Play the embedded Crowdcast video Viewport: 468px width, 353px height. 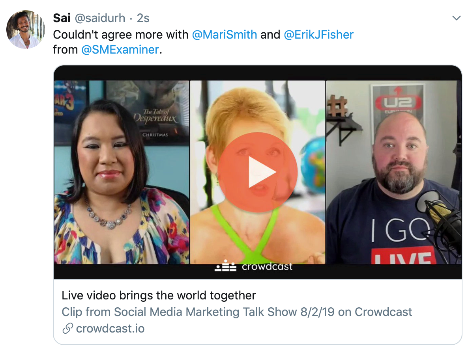[258, 172]
